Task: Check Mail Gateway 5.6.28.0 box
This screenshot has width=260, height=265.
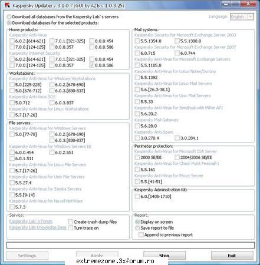Action: [137, 126]
